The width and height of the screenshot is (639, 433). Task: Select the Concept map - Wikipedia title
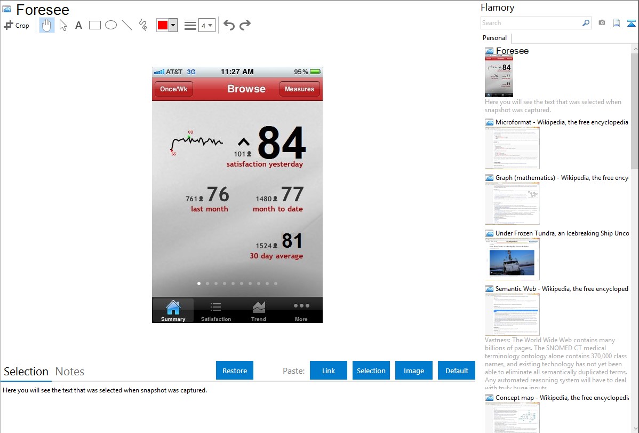pyautogui.click(x=562, y=397)
